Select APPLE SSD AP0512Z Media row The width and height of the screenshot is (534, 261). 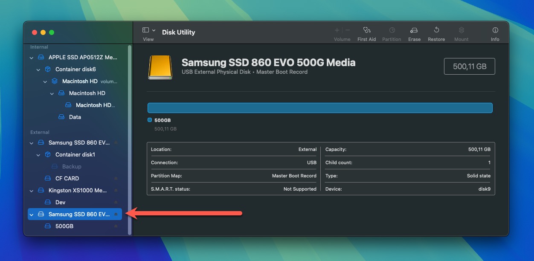click(x=75, y=57)
